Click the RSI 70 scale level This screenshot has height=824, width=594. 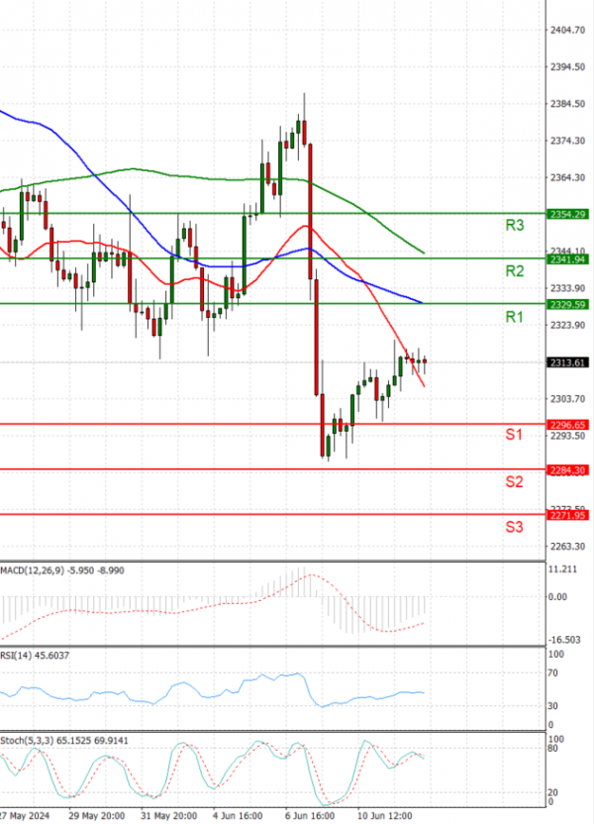coord(553,673)
